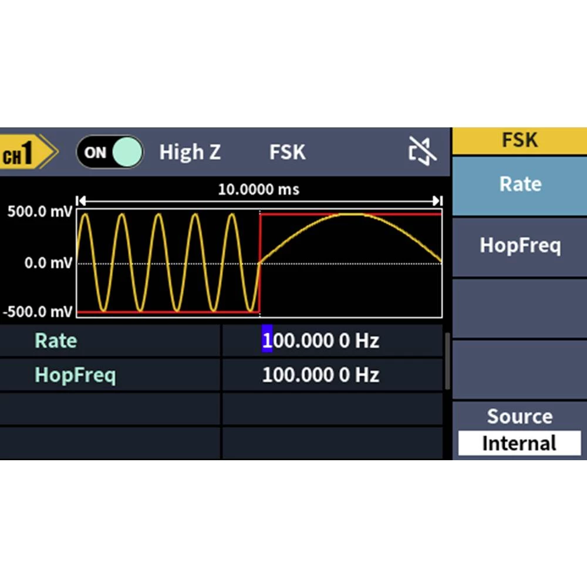
Task: Select the High Z load setting
Action: (x=190, y=153)
